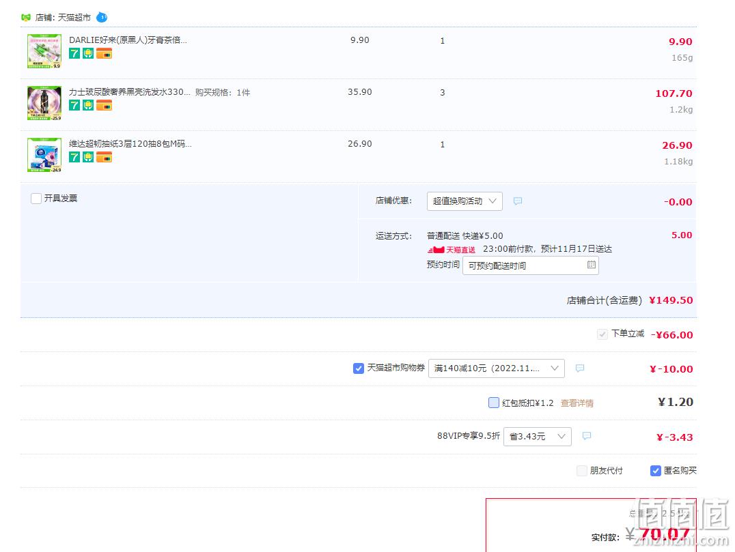This screenshot has width=735, height=552.
Task: Click the 88VIP deduction amount ¥-3.43
Action: pyautogui.click(x=674, y=437)
